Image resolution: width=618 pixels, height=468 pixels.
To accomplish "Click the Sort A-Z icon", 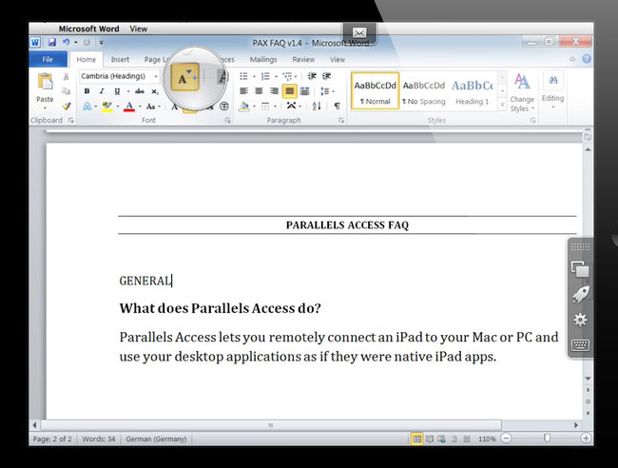I will point(317,106).
